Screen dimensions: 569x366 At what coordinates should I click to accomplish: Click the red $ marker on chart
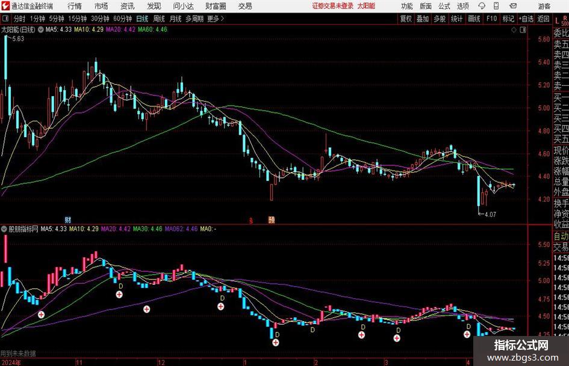click(251, 221)
